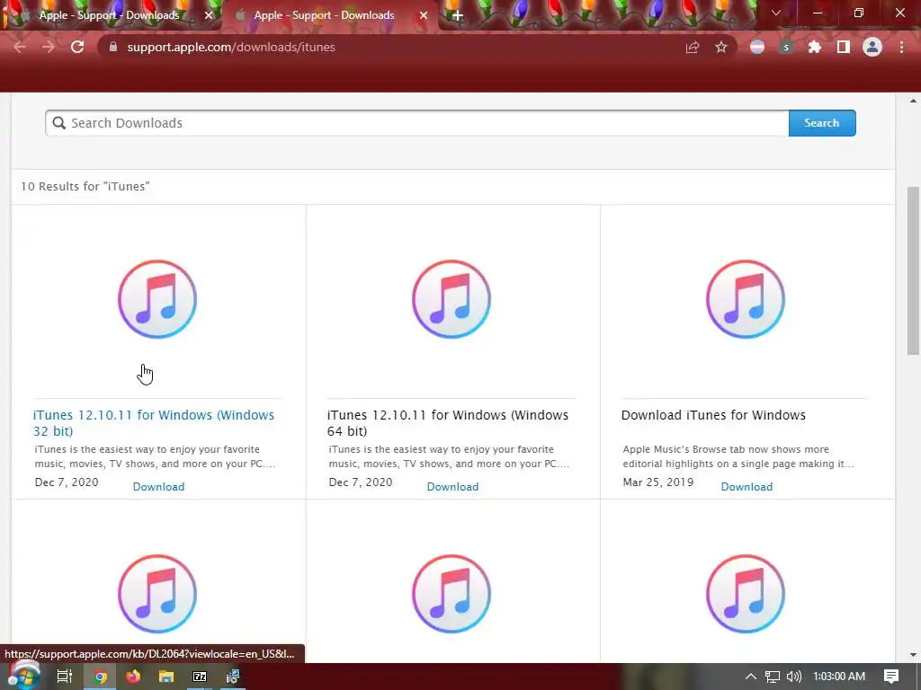
Task: Open the gray S extension icon
Action: pyautogui.click(x=786, y=47)
